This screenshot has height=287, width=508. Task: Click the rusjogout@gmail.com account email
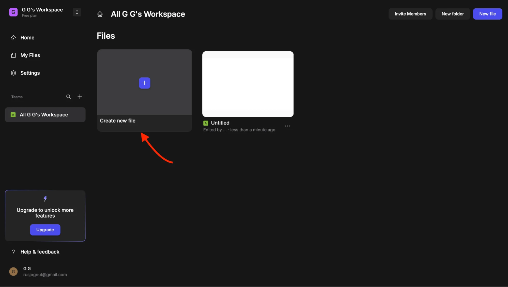[45, 275]
